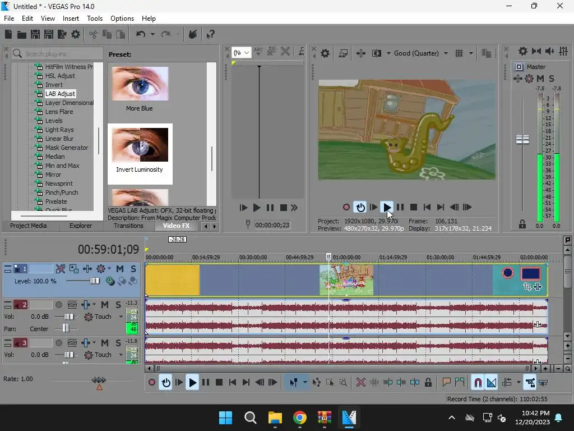
Task: Click the Play button in the video preview
Action: pyautogui.click(x=387, y=207)
